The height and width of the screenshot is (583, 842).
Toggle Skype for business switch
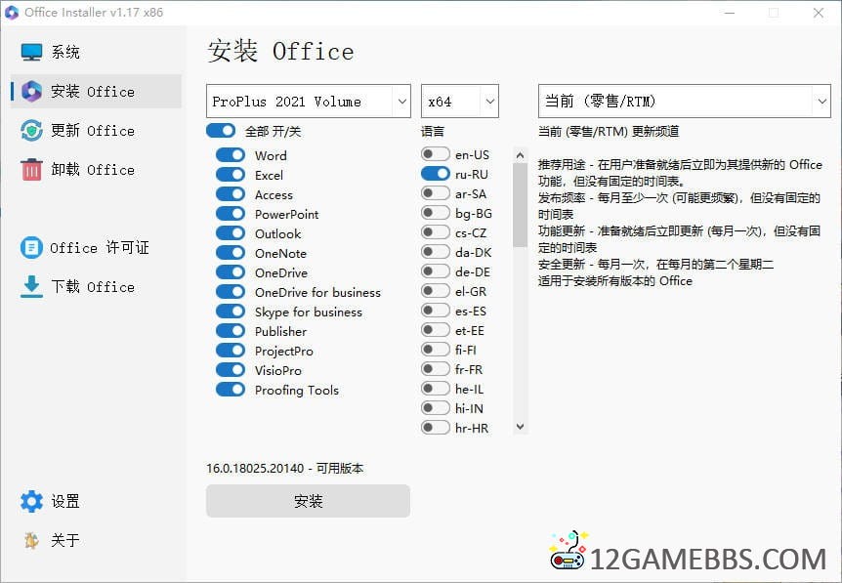pyautogui.click(x=231, y=312)
